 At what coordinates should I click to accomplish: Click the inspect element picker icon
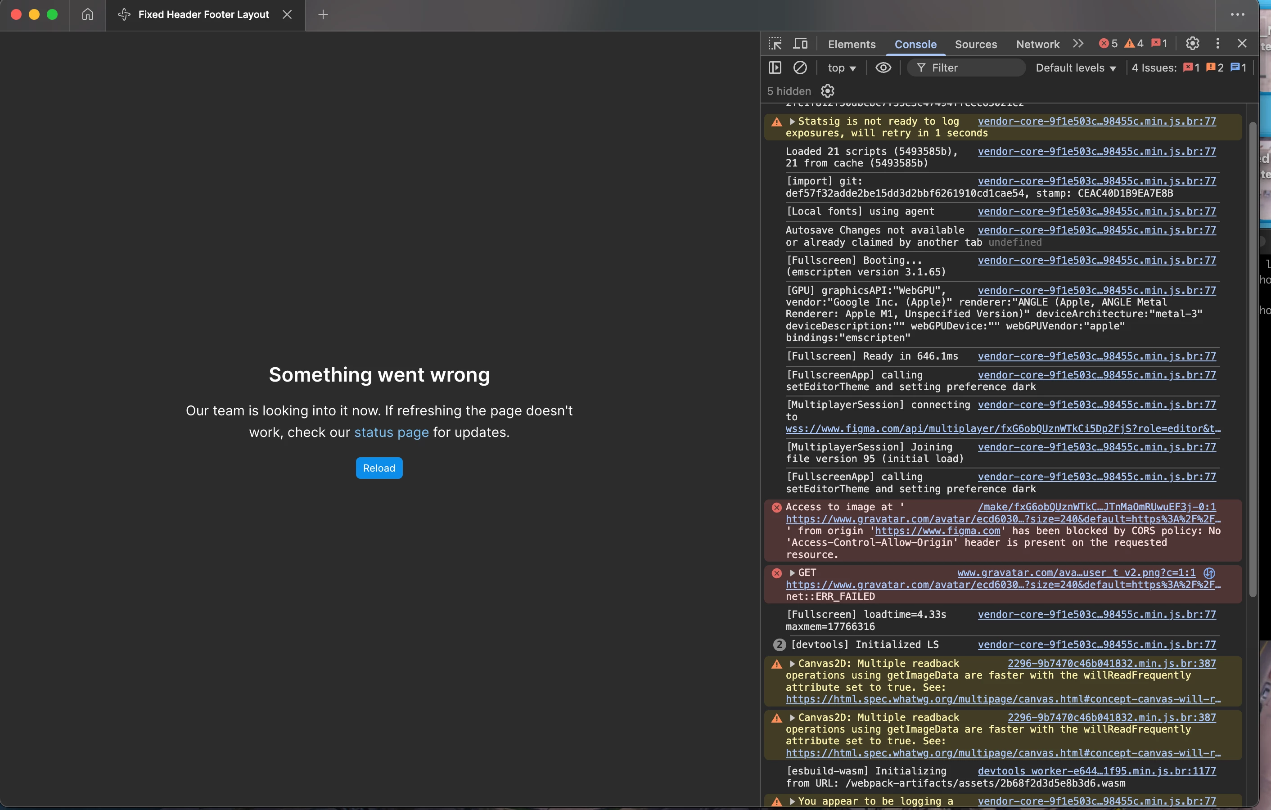(x=775, y=44)
